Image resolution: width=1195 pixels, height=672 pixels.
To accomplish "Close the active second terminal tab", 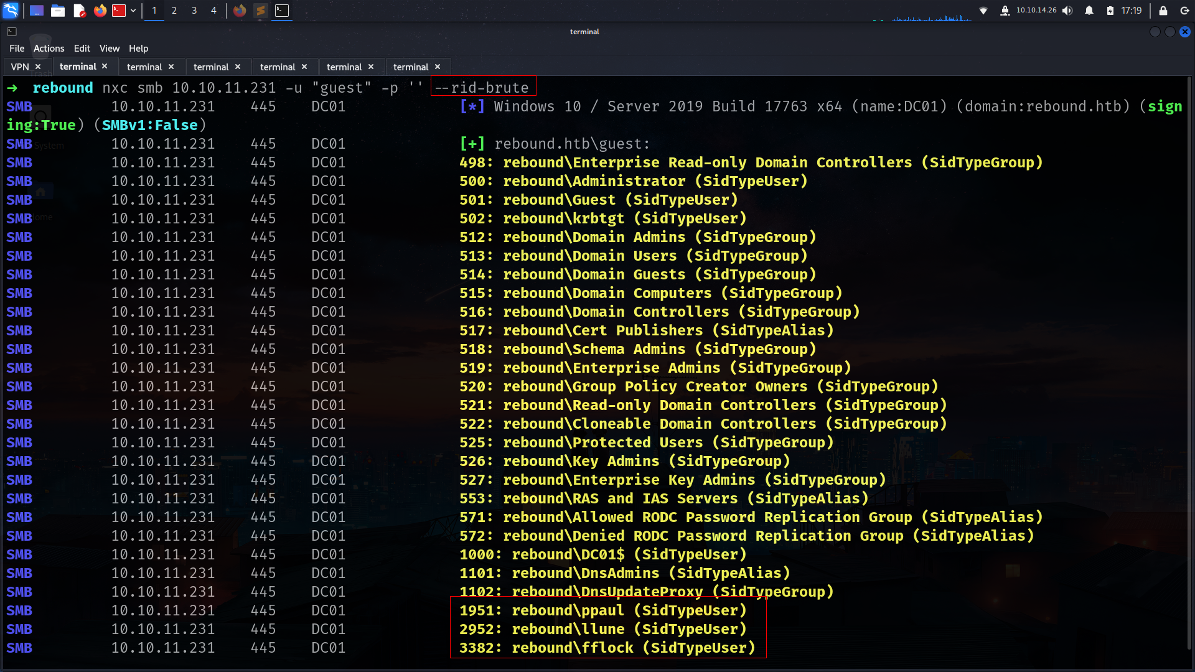I will 105,66.
